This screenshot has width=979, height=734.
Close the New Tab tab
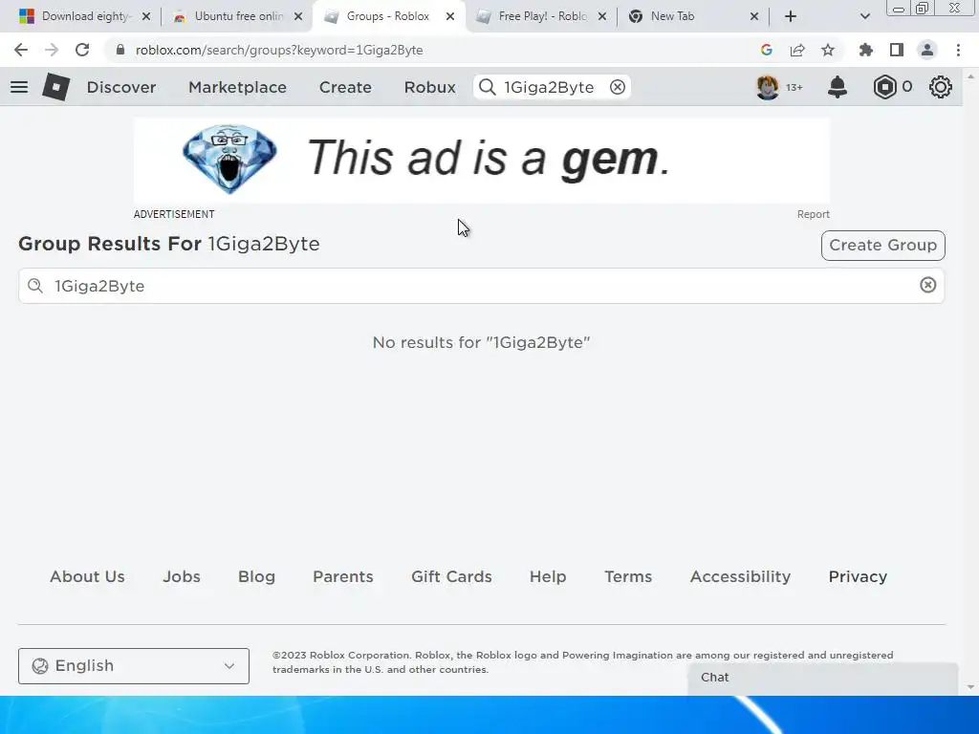coord(754,16)
